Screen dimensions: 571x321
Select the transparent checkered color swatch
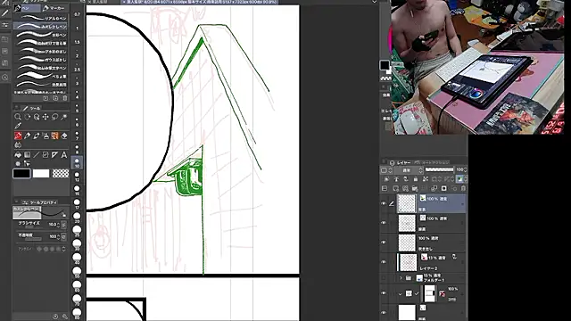(x=61, y=173)
